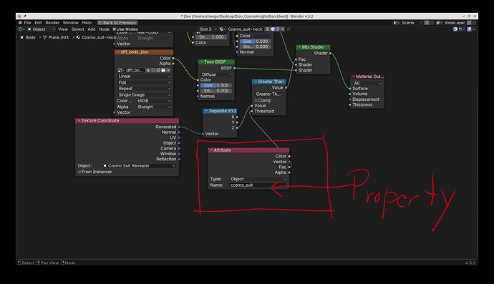
Task: Collapse the Attribute node
Action: (211, 150)
